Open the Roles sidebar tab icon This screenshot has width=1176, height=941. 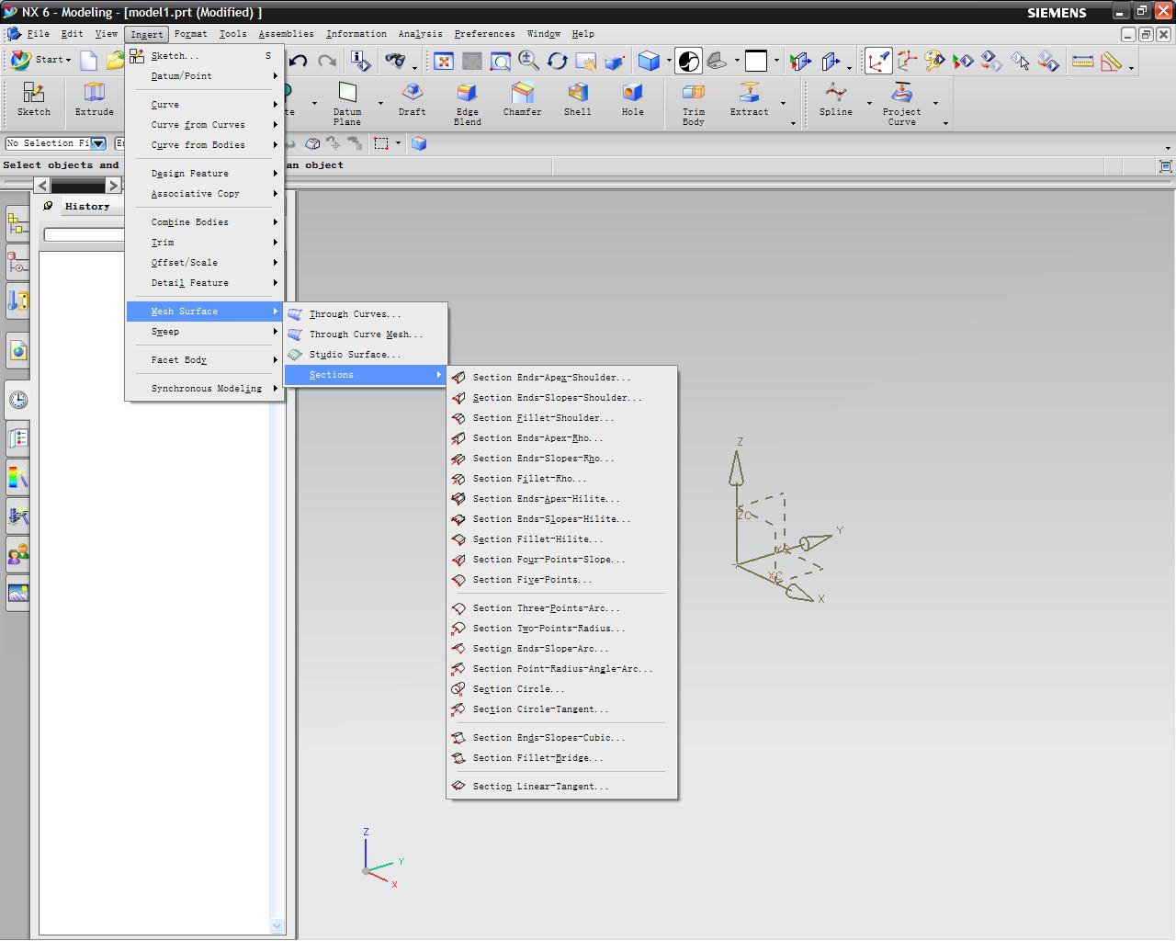point(17,554)
